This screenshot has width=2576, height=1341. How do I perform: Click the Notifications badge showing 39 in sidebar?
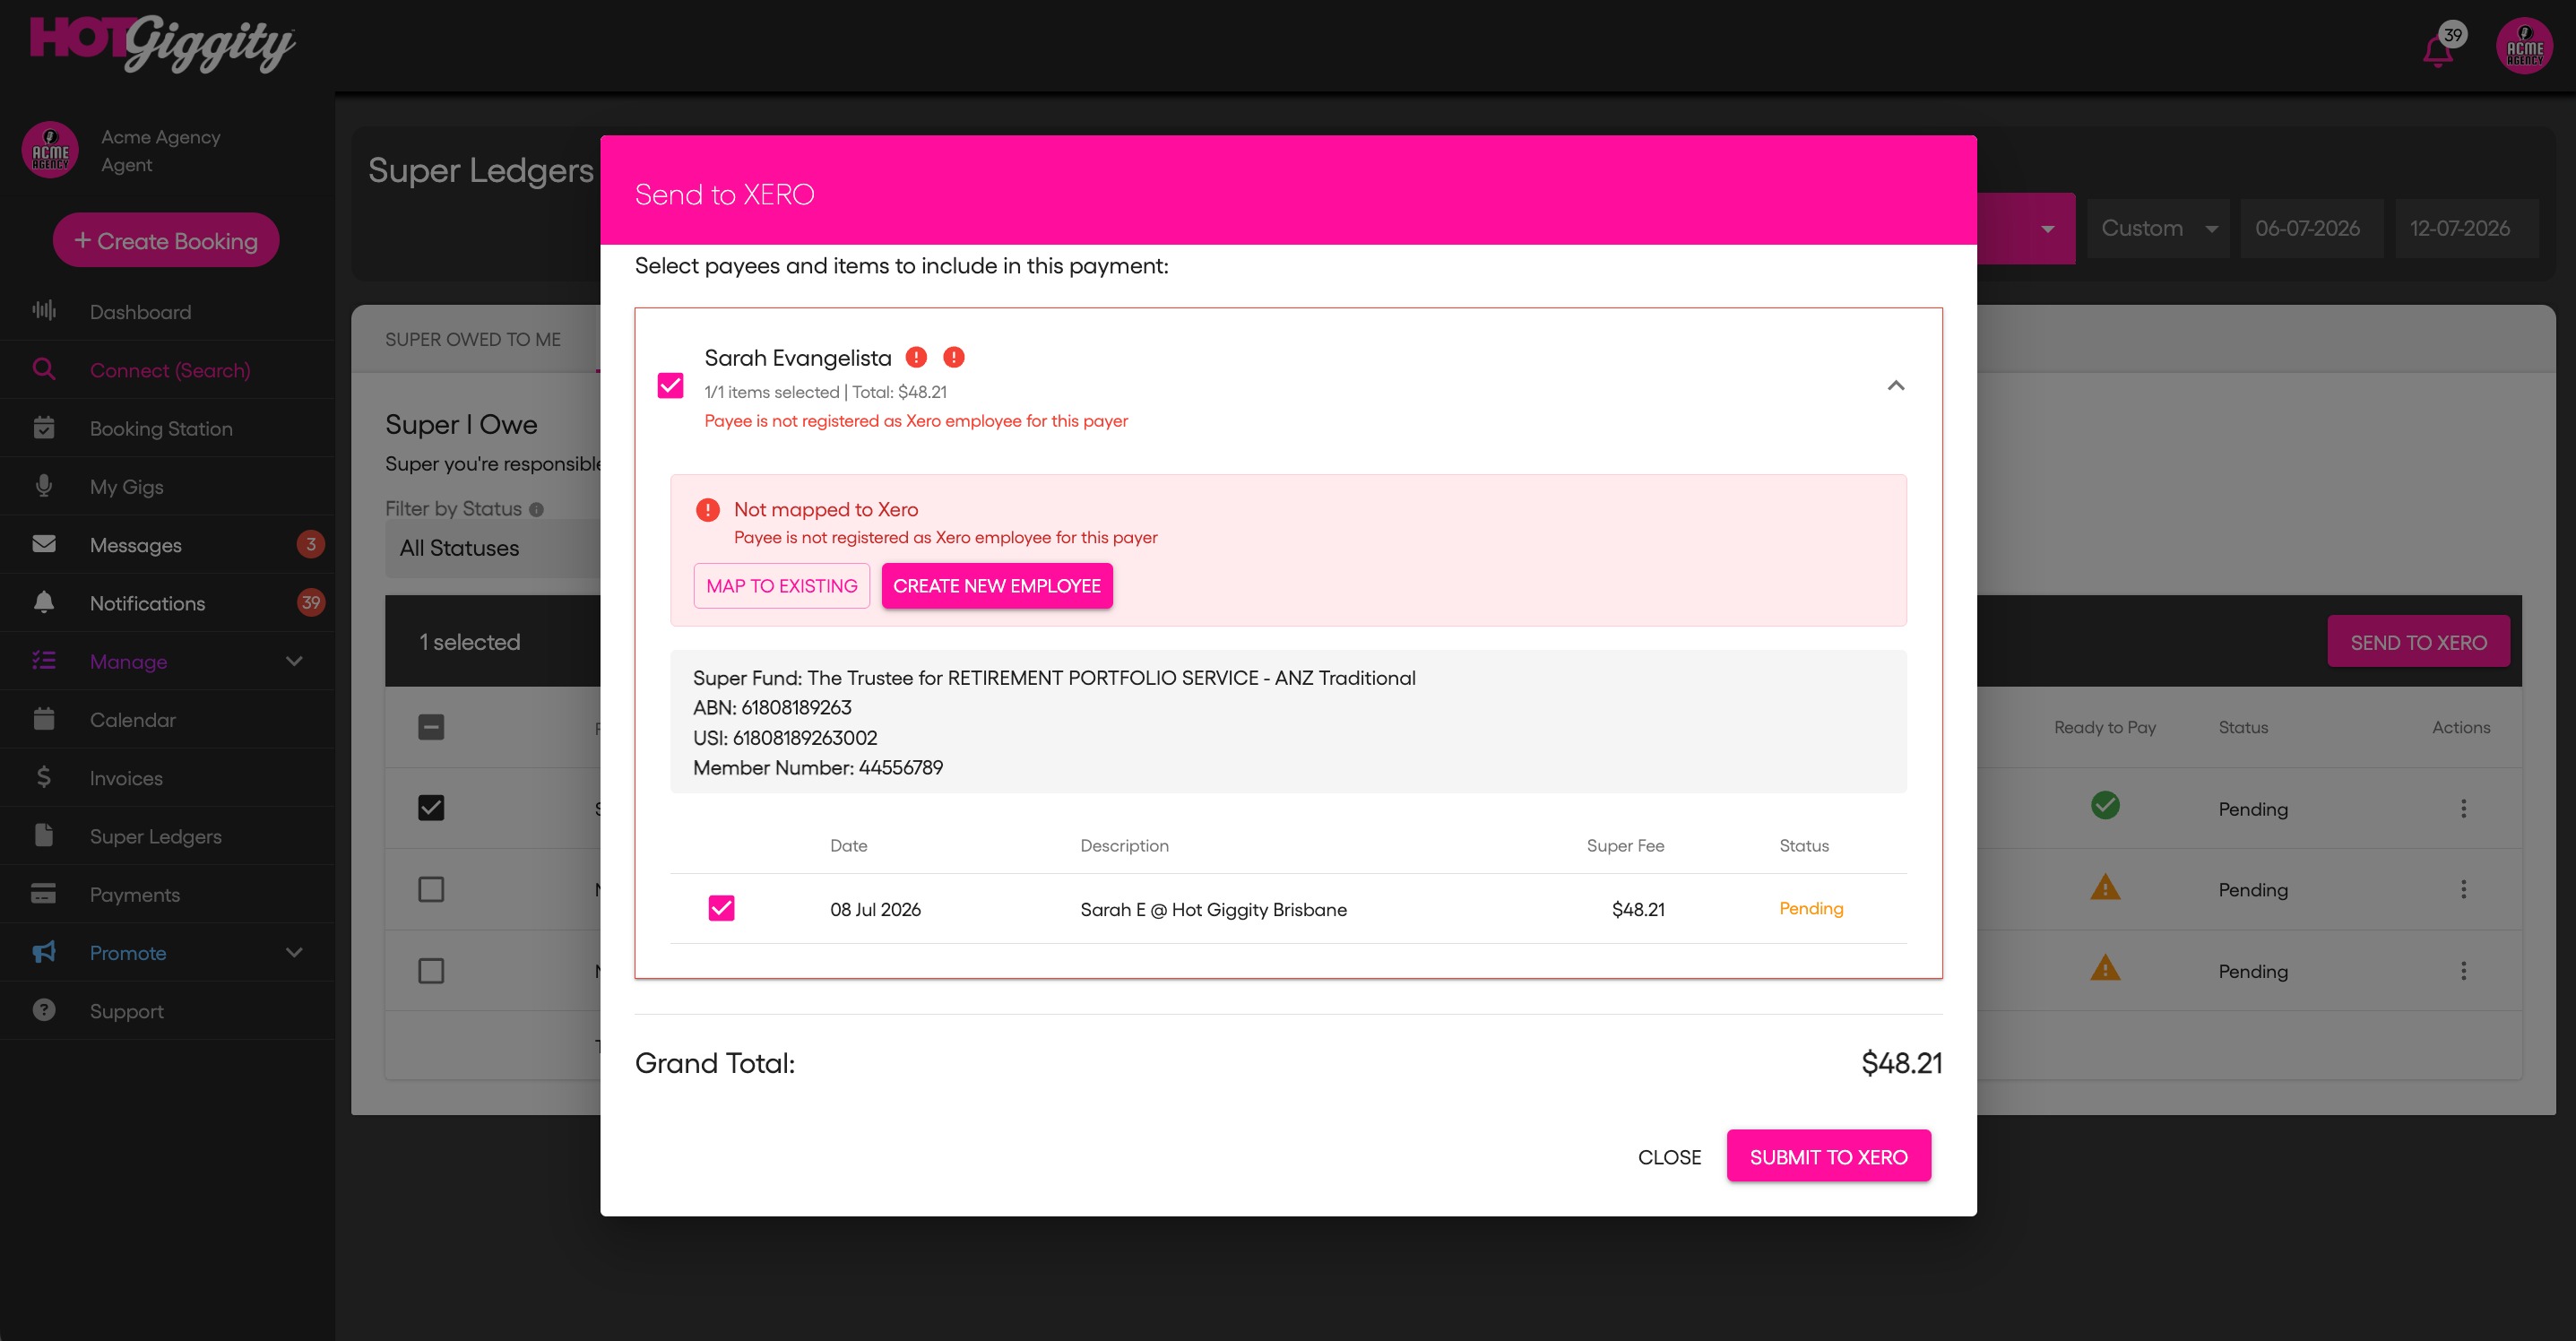pyautogui.click(x=311, y=602)
